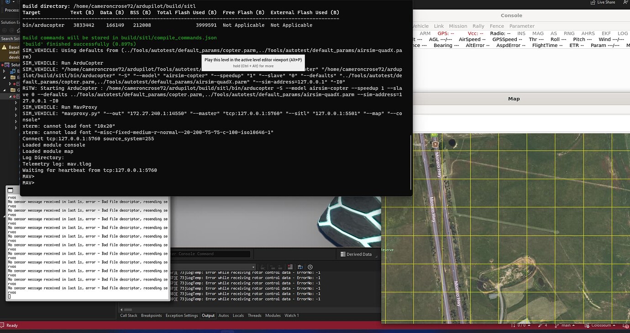Open the Output window time stamps clock icon
630x333 pixels.
pos(310,267)
